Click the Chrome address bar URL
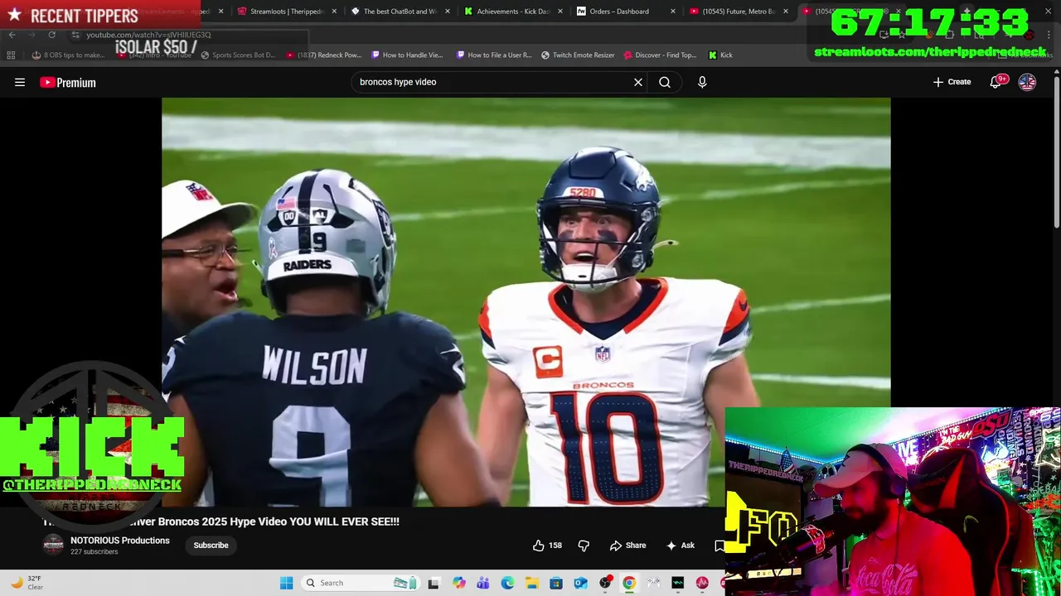 149,35
